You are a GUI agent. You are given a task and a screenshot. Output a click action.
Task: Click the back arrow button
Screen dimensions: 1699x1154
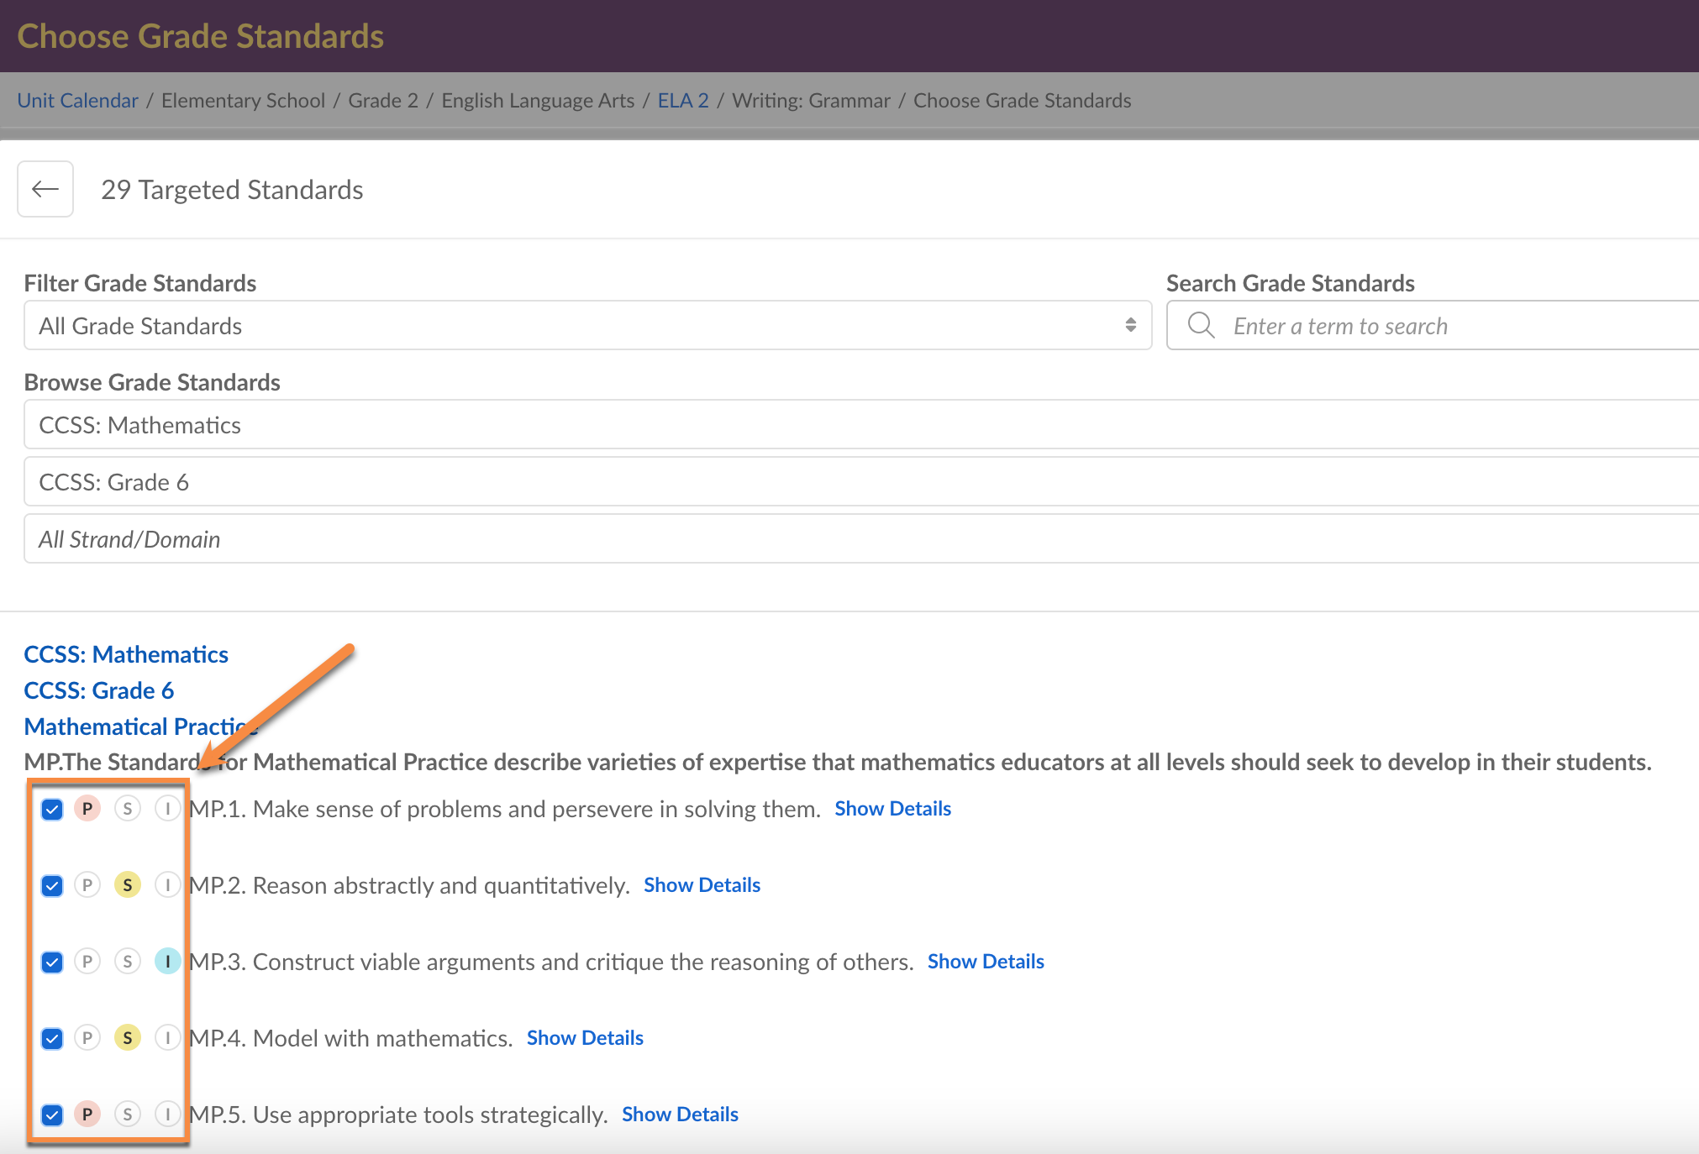pos(45,190)
